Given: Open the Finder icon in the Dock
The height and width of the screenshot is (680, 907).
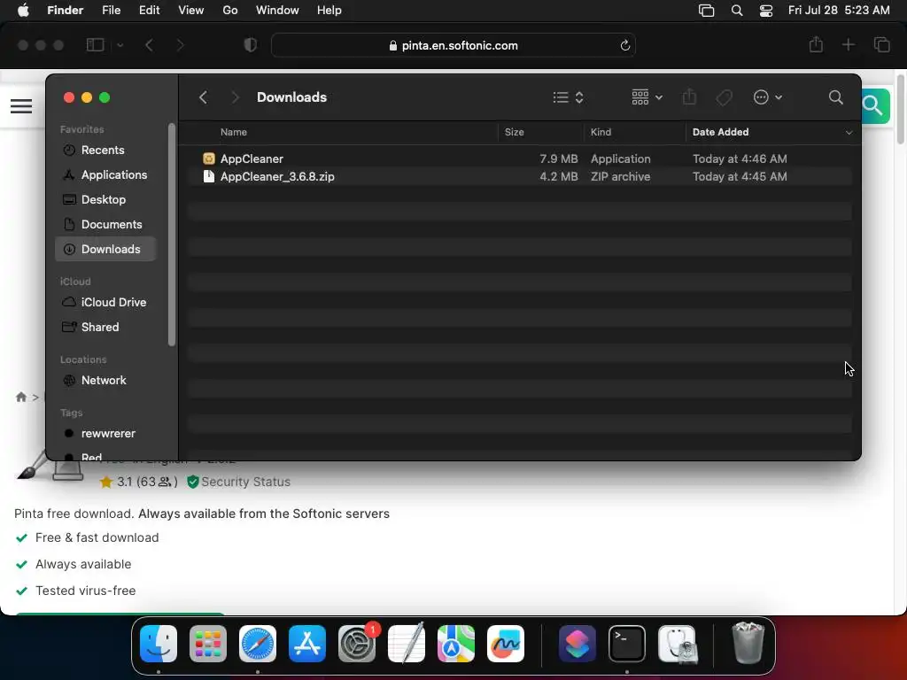Looking at the screenshot, I should point(159,644).
